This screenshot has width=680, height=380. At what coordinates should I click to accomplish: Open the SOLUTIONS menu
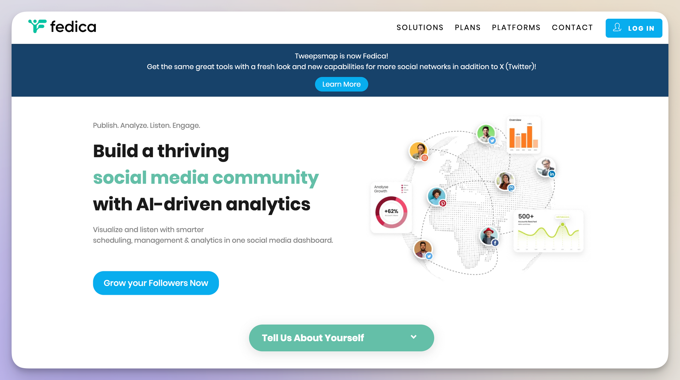[x=420, y=28]
